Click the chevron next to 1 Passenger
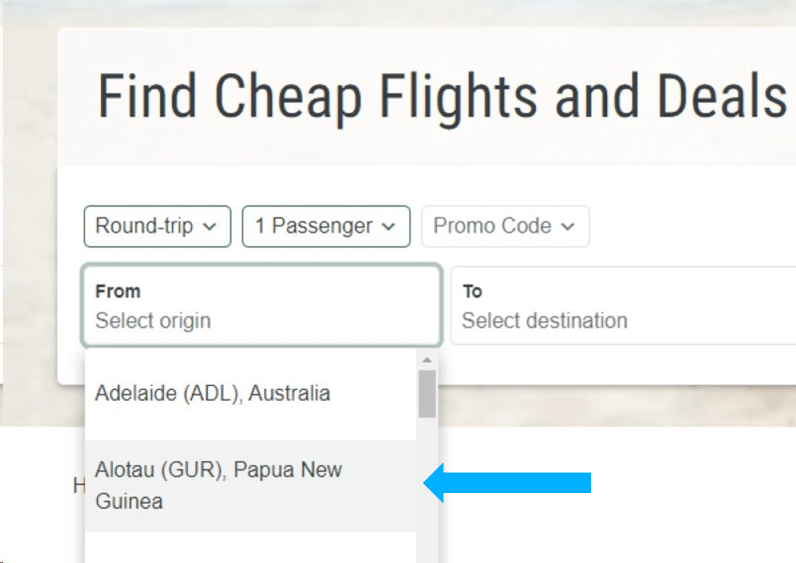 pyautogui.click(x=388, y=227)
